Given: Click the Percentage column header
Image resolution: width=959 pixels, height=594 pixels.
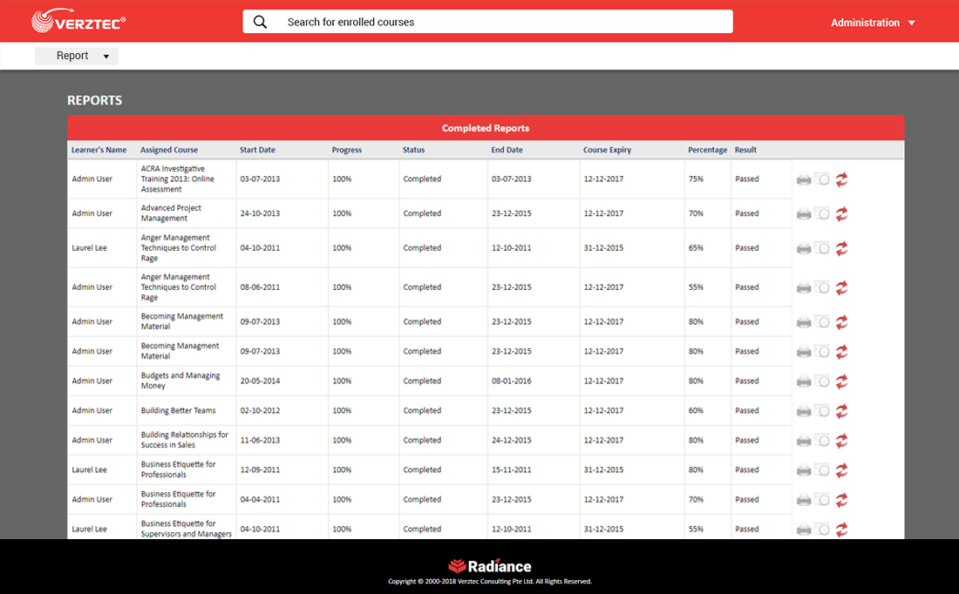Looking at the screenshot, I should 707,150.
